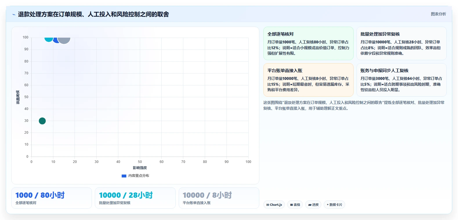The width and height of the screenshot is (458, 220).
Task: Click the 全部逐笔核对 caption under 1000 / 80小时
Action: [26, 203]
